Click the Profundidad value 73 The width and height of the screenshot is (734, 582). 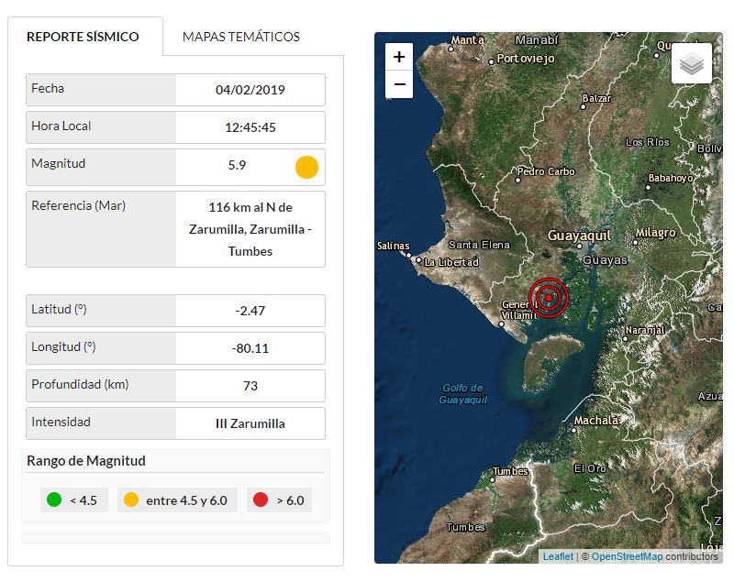pyautogui.click(x=250, y=386)
